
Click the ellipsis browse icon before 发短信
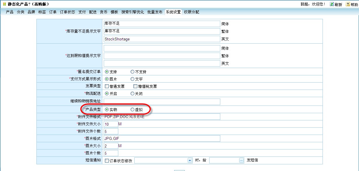tap(241, 160)
